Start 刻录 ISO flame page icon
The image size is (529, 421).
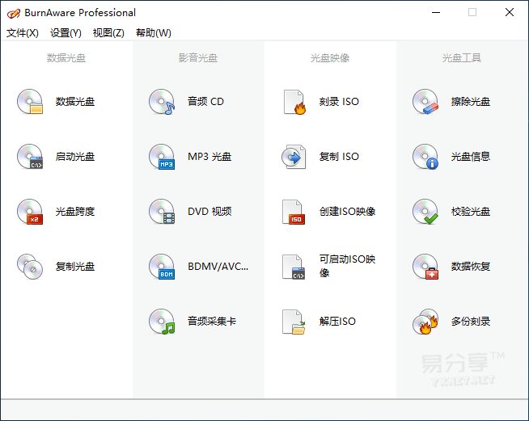tap(294, 102)
